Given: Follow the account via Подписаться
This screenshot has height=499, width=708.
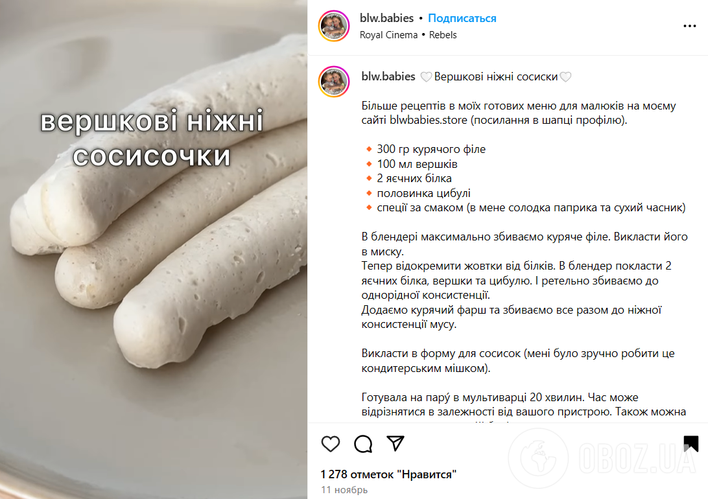Looking at the screenshot, I should click(x=462, y=18).
